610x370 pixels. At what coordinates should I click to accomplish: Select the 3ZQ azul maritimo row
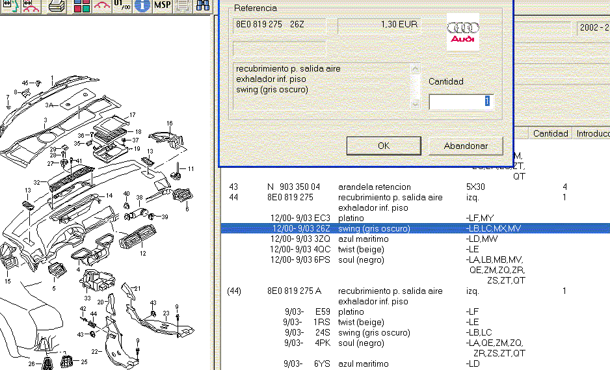(415, 239)
